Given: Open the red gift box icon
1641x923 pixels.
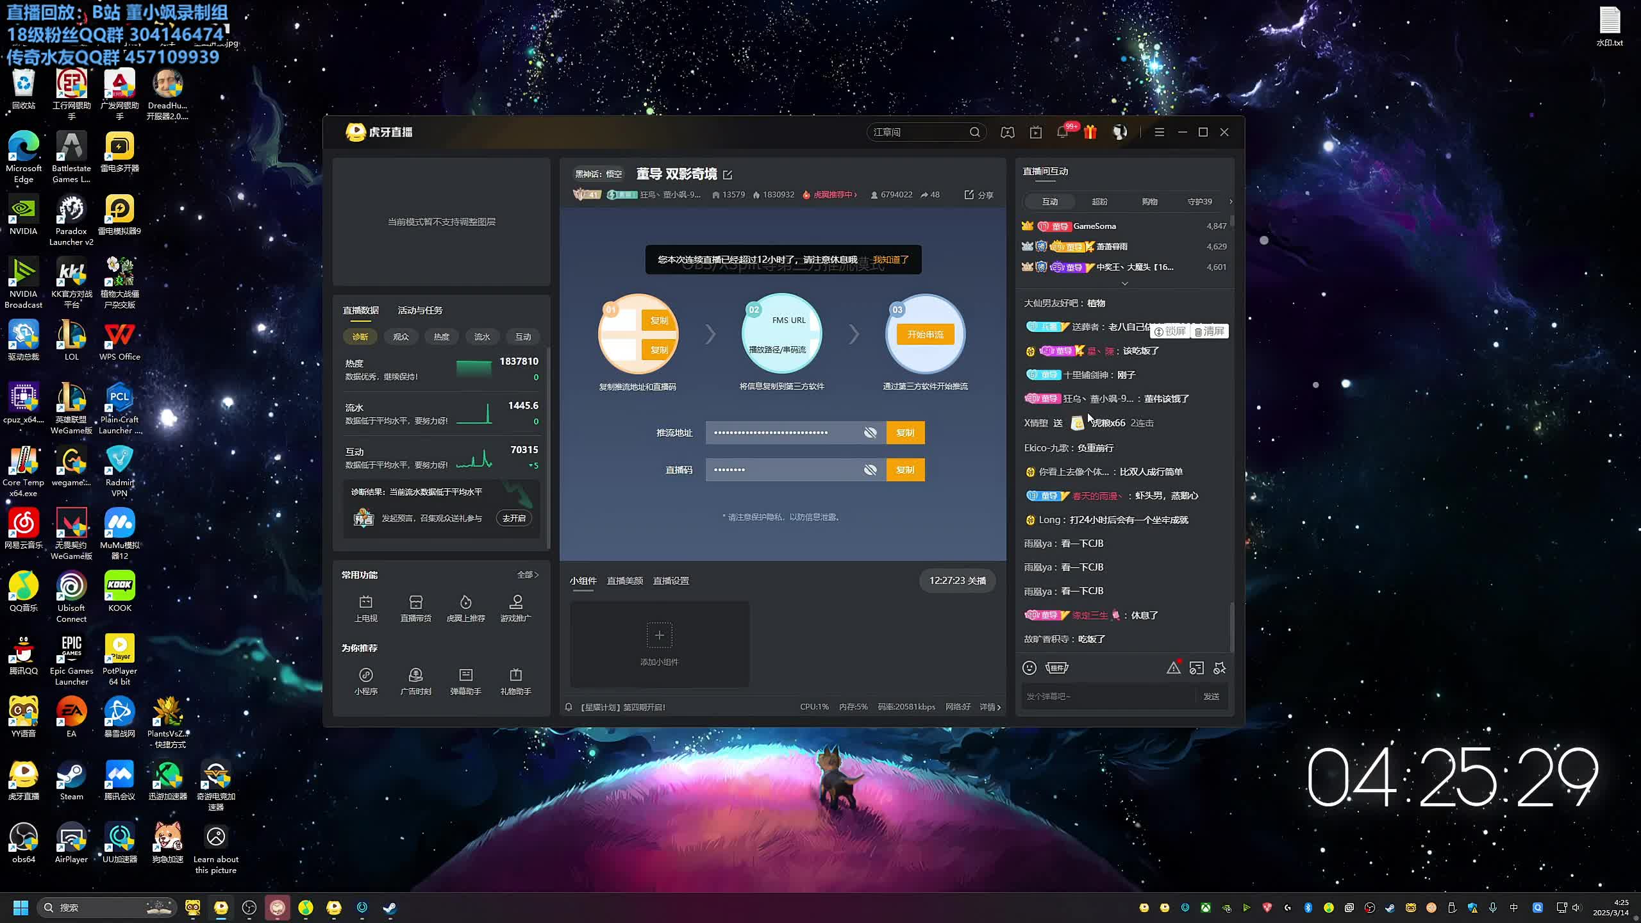Looking at the screenshot, I should [x=1090, y=132].
